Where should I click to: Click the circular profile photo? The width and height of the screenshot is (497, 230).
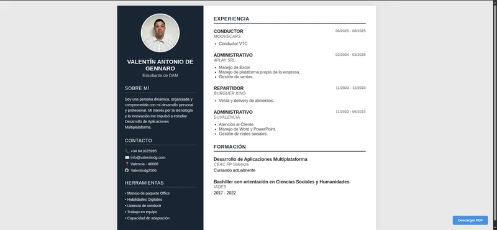point(160,33)
